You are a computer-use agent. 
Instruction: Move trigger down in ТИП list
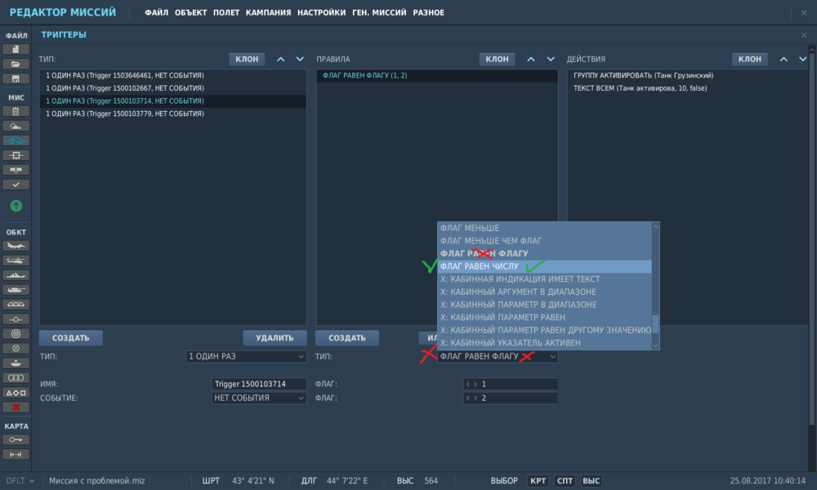point(300,60)
